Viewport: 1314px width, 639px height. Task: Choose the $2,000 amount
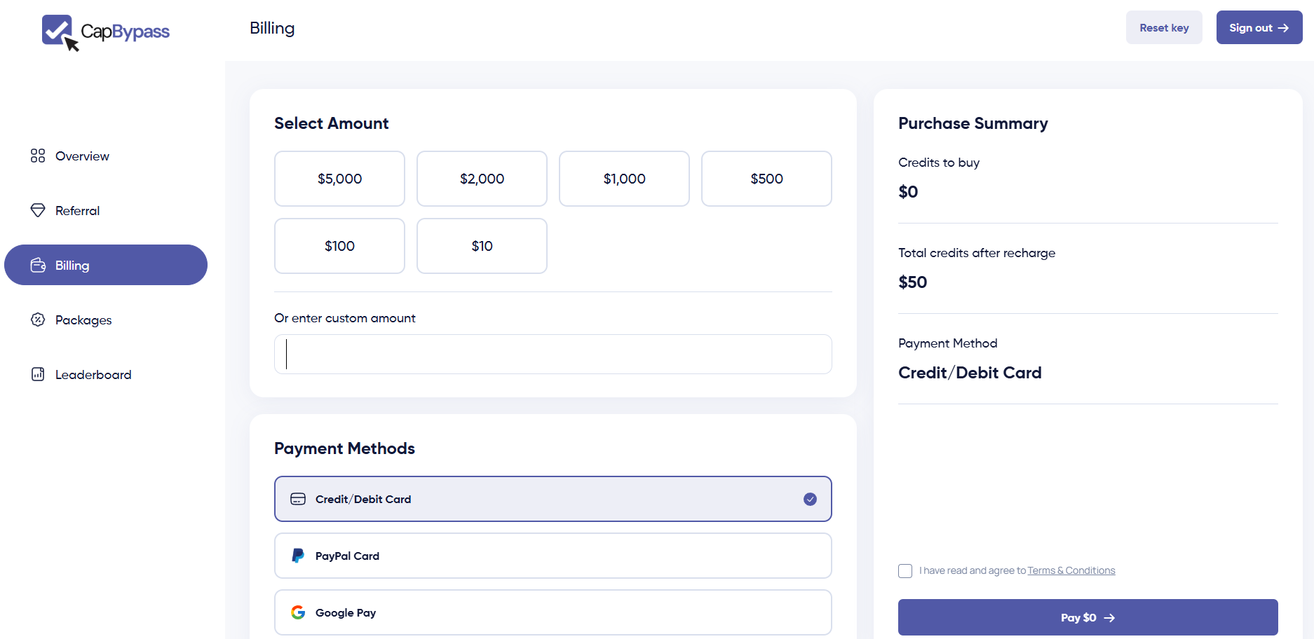click(x=482, y=179)
